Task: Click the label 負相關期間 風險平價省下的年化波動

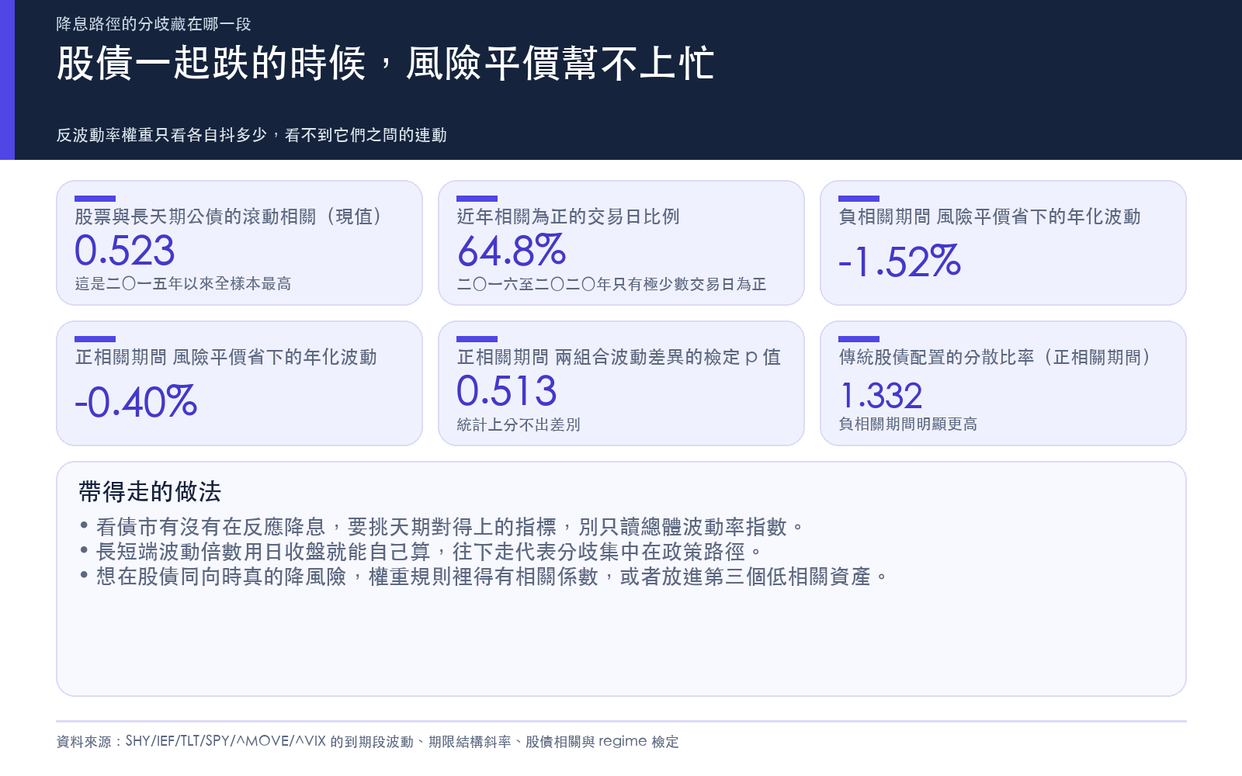Action: point(990,217)
